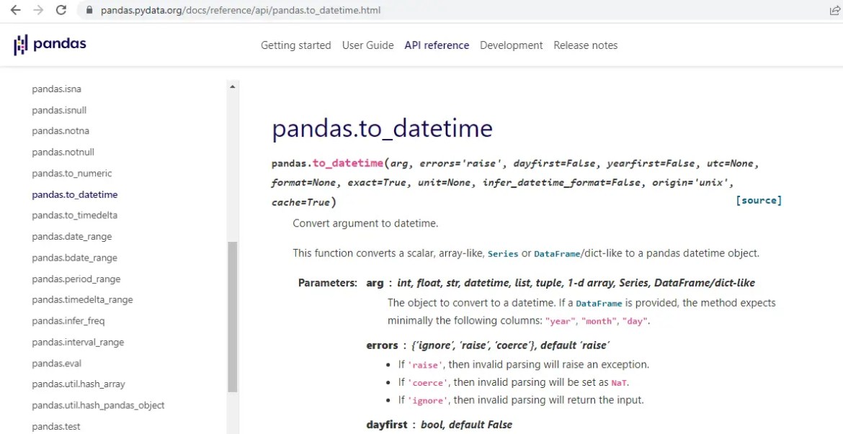Screen dimensions: 843x434
Task: Open pandas.bdate_range sidebar entry
Action: point(74,258)
